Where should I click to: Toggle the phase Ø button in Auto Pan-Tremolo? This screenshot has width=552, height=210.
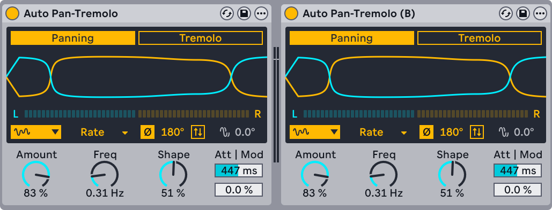tap(148, 132)
